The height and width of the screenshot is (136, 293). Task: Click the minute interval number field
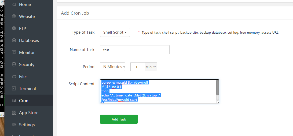pyautogui.click(x=138, y=67)
